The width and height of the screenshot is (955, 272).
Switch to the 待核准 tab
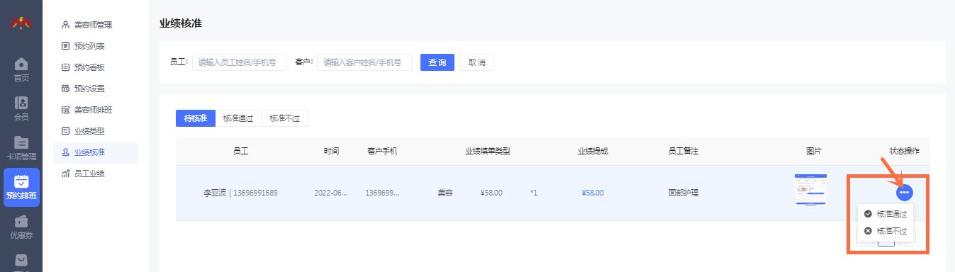coord(195,118)
